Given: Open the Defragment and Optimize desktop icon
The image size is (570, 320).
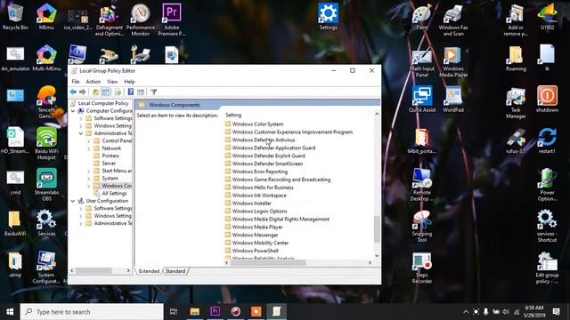Looking at the screenshot, I should 109,20.
